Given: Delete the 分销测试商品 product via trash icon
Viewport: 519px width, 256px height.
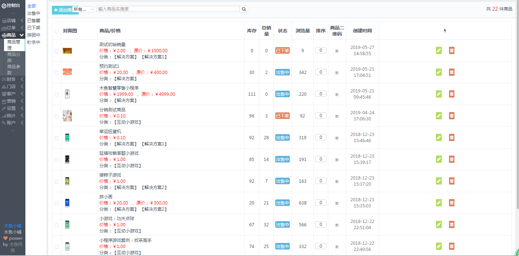Looking at the screenshot, I should pyautogui.click(x=452, y=116).
